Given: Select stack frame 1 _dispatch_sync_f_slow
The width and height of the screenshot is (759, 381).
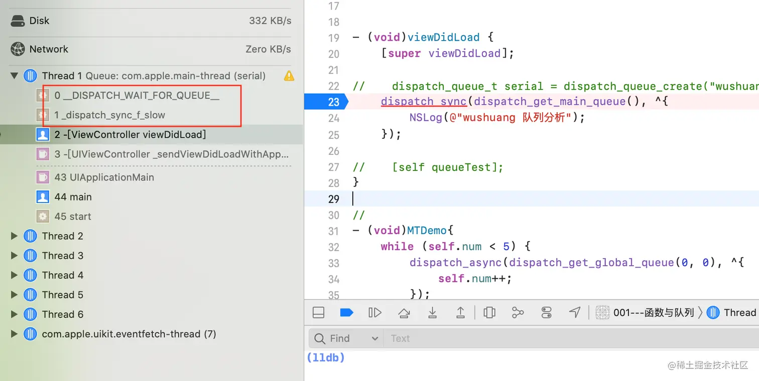Looking at the screenshot, I should (110, 115).
